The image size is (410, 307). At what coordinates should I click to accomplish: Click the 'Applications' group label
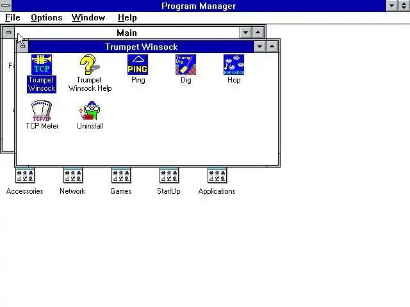coord(217,191)
